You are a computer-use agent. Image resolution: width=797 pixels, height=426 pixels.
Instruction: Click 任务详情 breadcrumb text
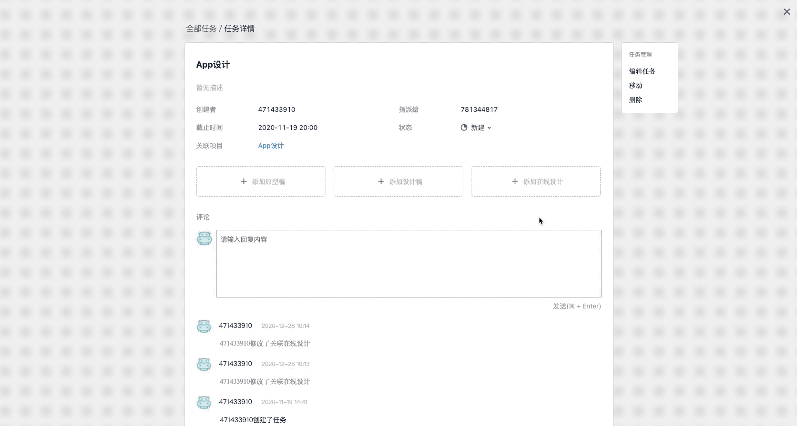pos(239,29)
